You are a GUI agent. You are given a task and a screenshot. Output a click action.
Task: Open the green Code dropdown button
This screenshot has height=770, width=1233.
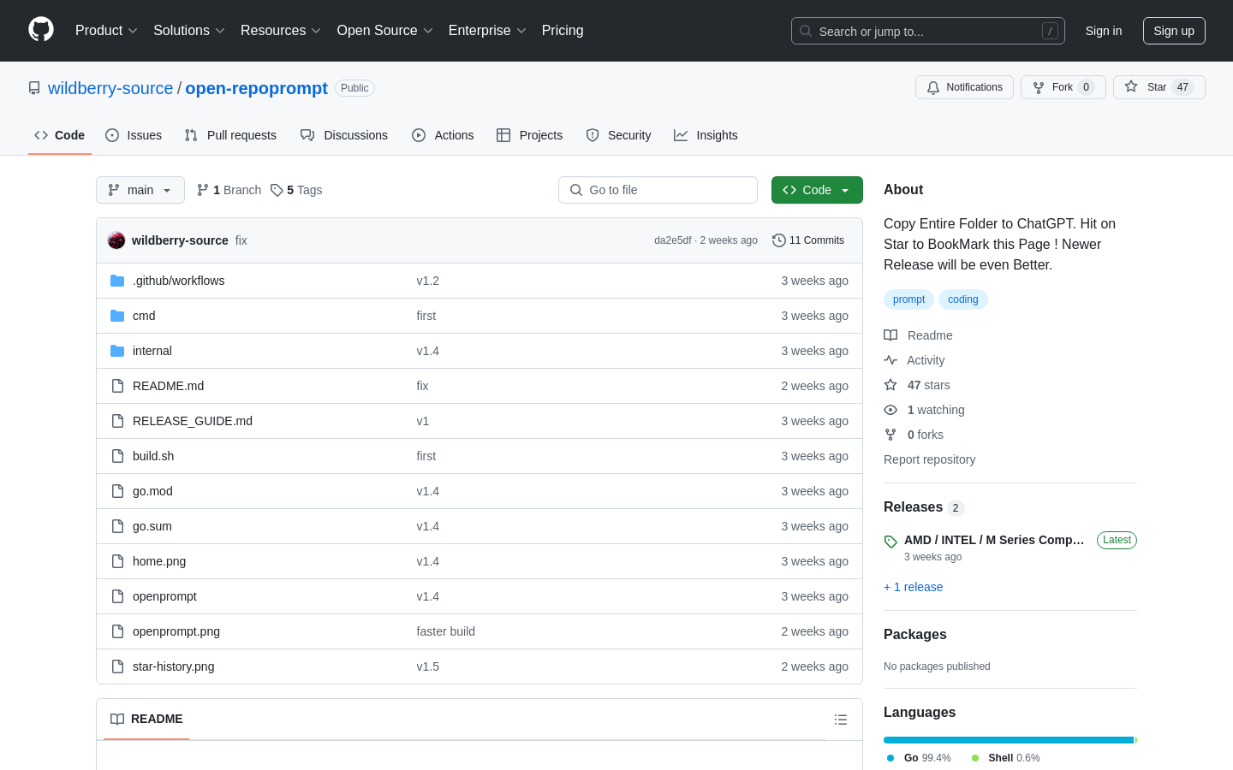tap(817, 190)
